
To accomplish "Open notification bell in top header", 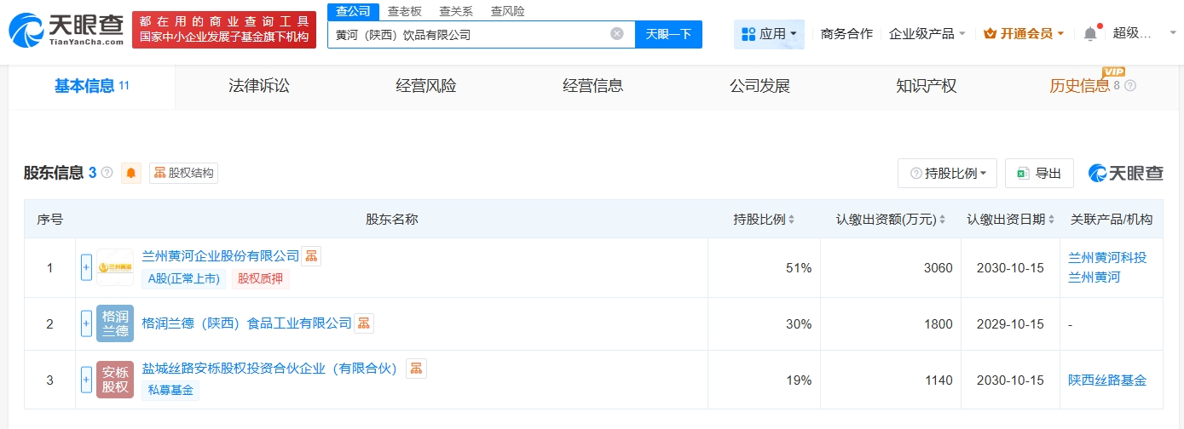I will tap(1090, 34).
